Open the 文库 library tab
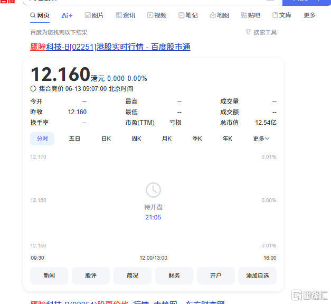The image size is (331, 304). (x=282, y=15)
